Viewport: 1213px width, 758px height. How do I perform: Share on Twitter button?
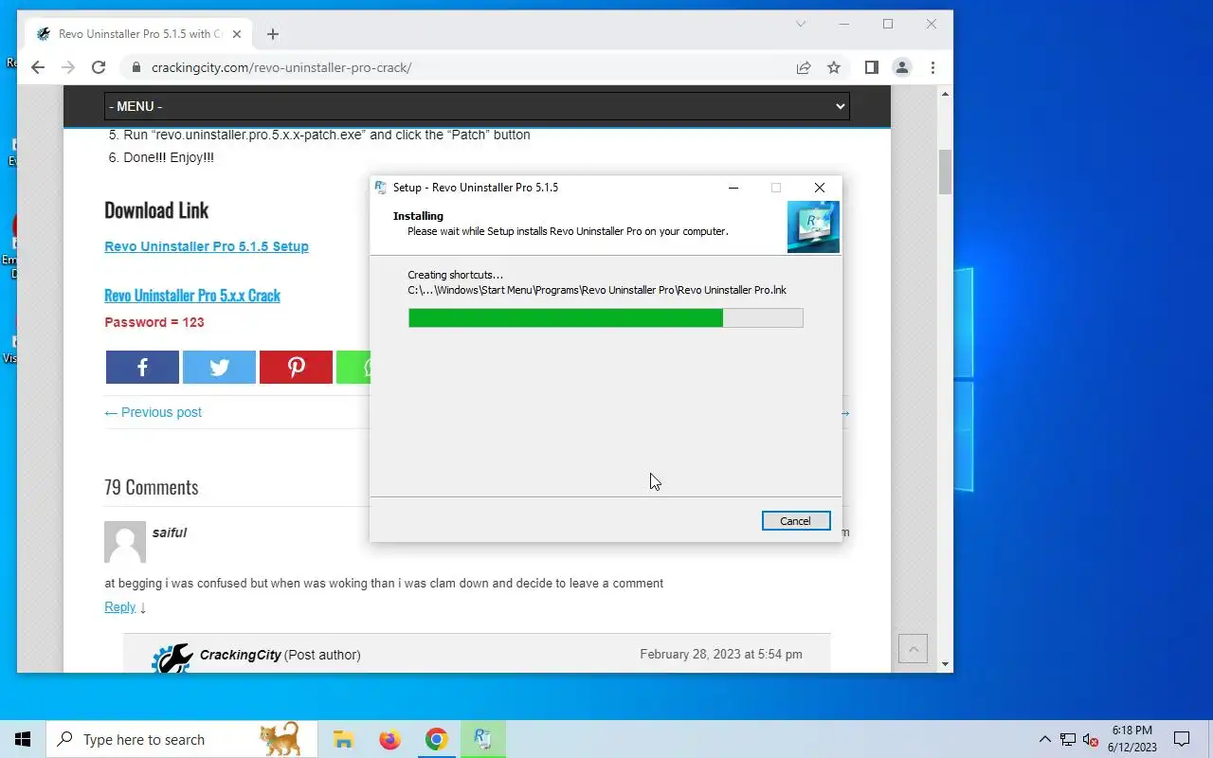(x=219, y=368)
